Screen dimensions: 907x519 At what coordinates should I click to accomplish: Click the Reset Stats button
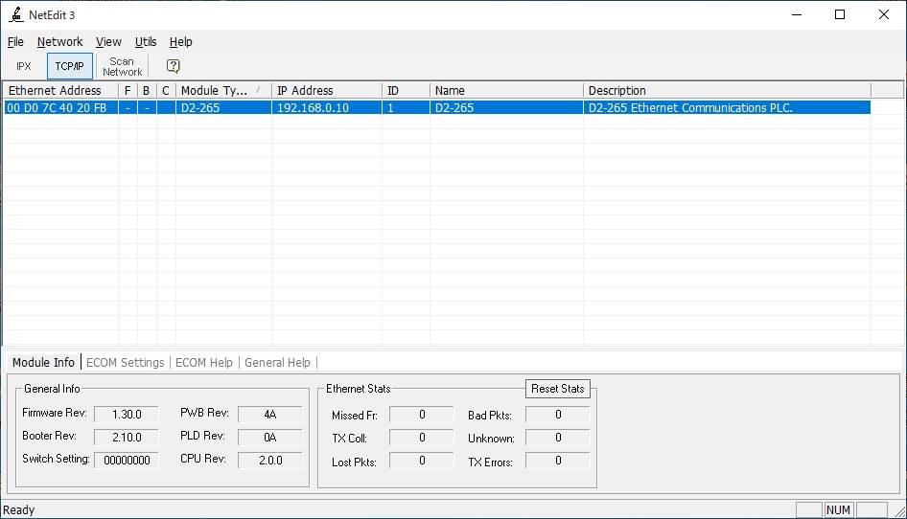[x=558, y=389]
